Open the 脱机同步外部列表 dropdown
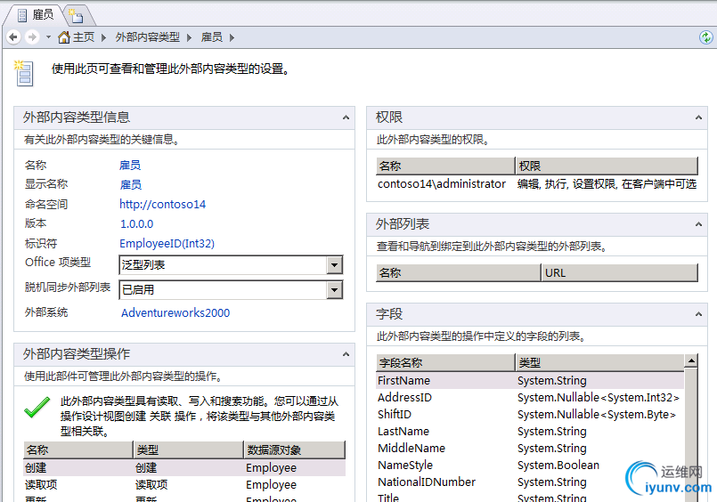This screenshot has height=502, width=717. click(x=335, y=289)
